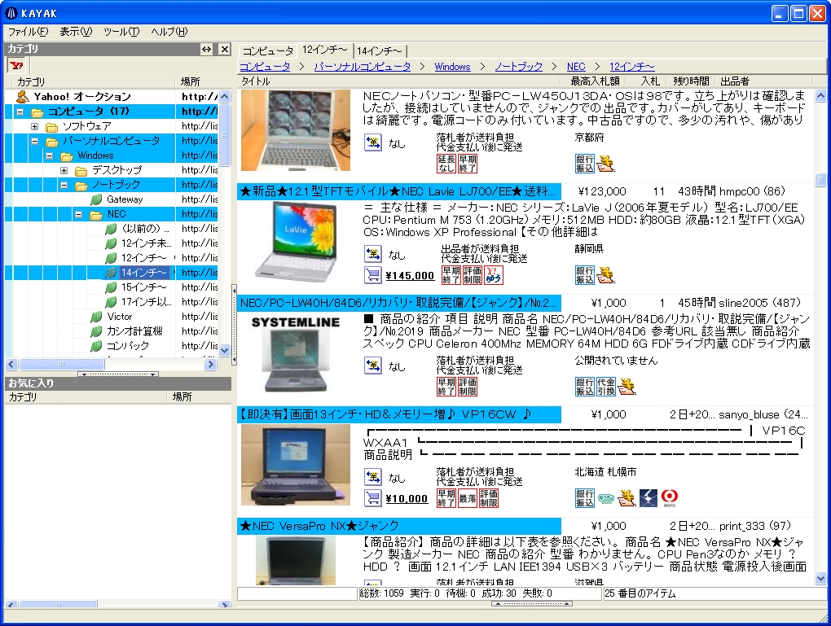Click the category tree scroll up arrow

[x=224, y=96]
